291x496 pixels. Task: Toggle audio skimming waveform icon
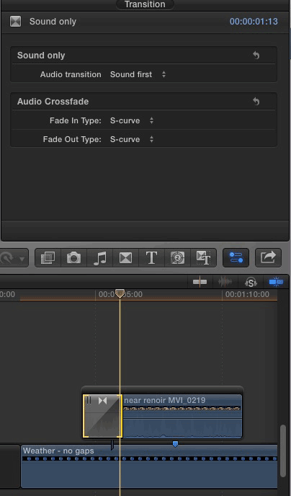pyautogui.click(x=225, y=282)
